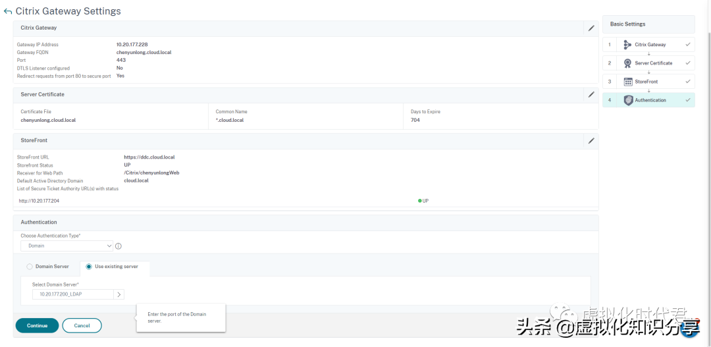711x347 pixels.
Task: Click the Cancel button
Action: pos(82,326)
